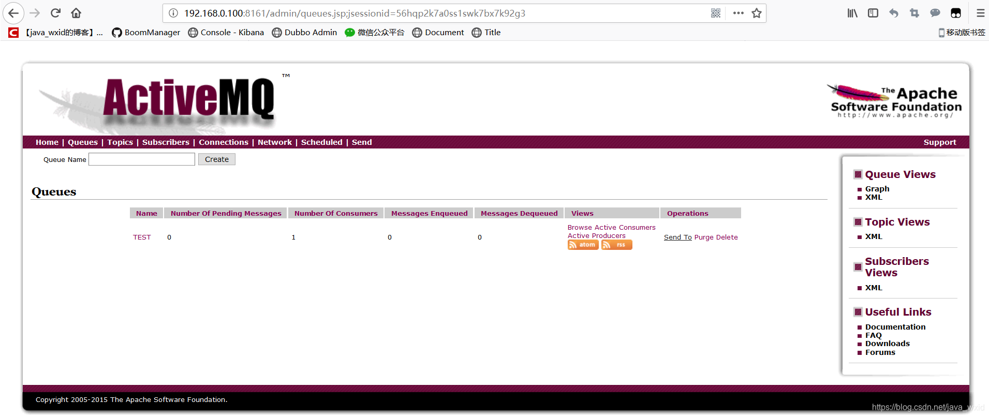Viewport: 989px width, 417px height.
Task: Click the black rounded extension icon
Action: click(956, 13)
